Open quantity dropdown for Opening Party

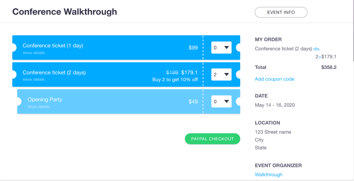pyautogui.click(x=221, y=101)
